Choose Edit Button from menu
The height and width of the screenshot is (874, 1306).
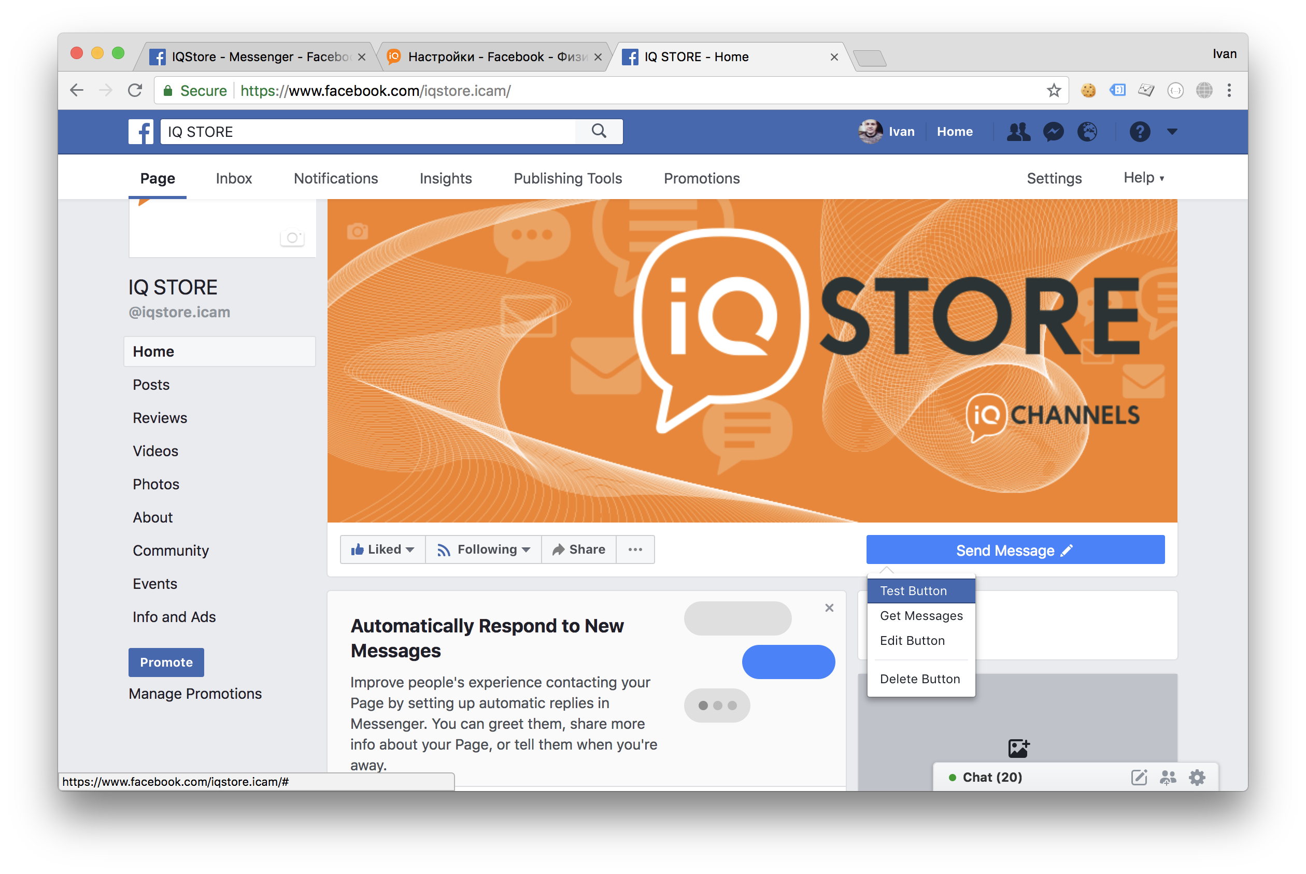(921, 640)
